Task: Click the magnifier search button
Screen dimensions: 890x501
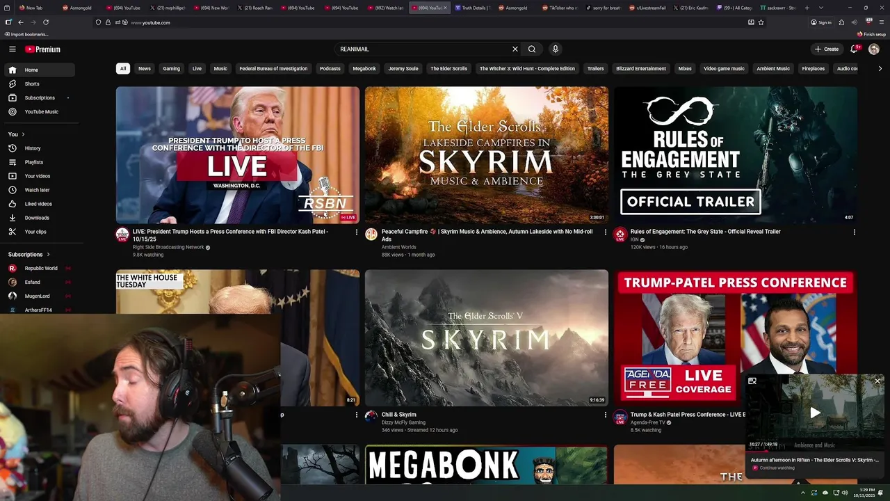Action: (x=532, y=49)
